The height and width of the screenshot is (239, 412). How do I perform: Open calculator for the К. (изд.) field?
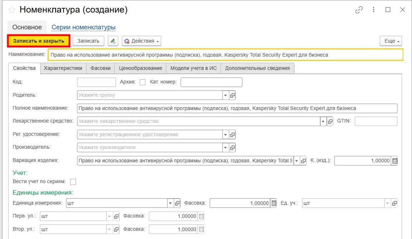394,161
